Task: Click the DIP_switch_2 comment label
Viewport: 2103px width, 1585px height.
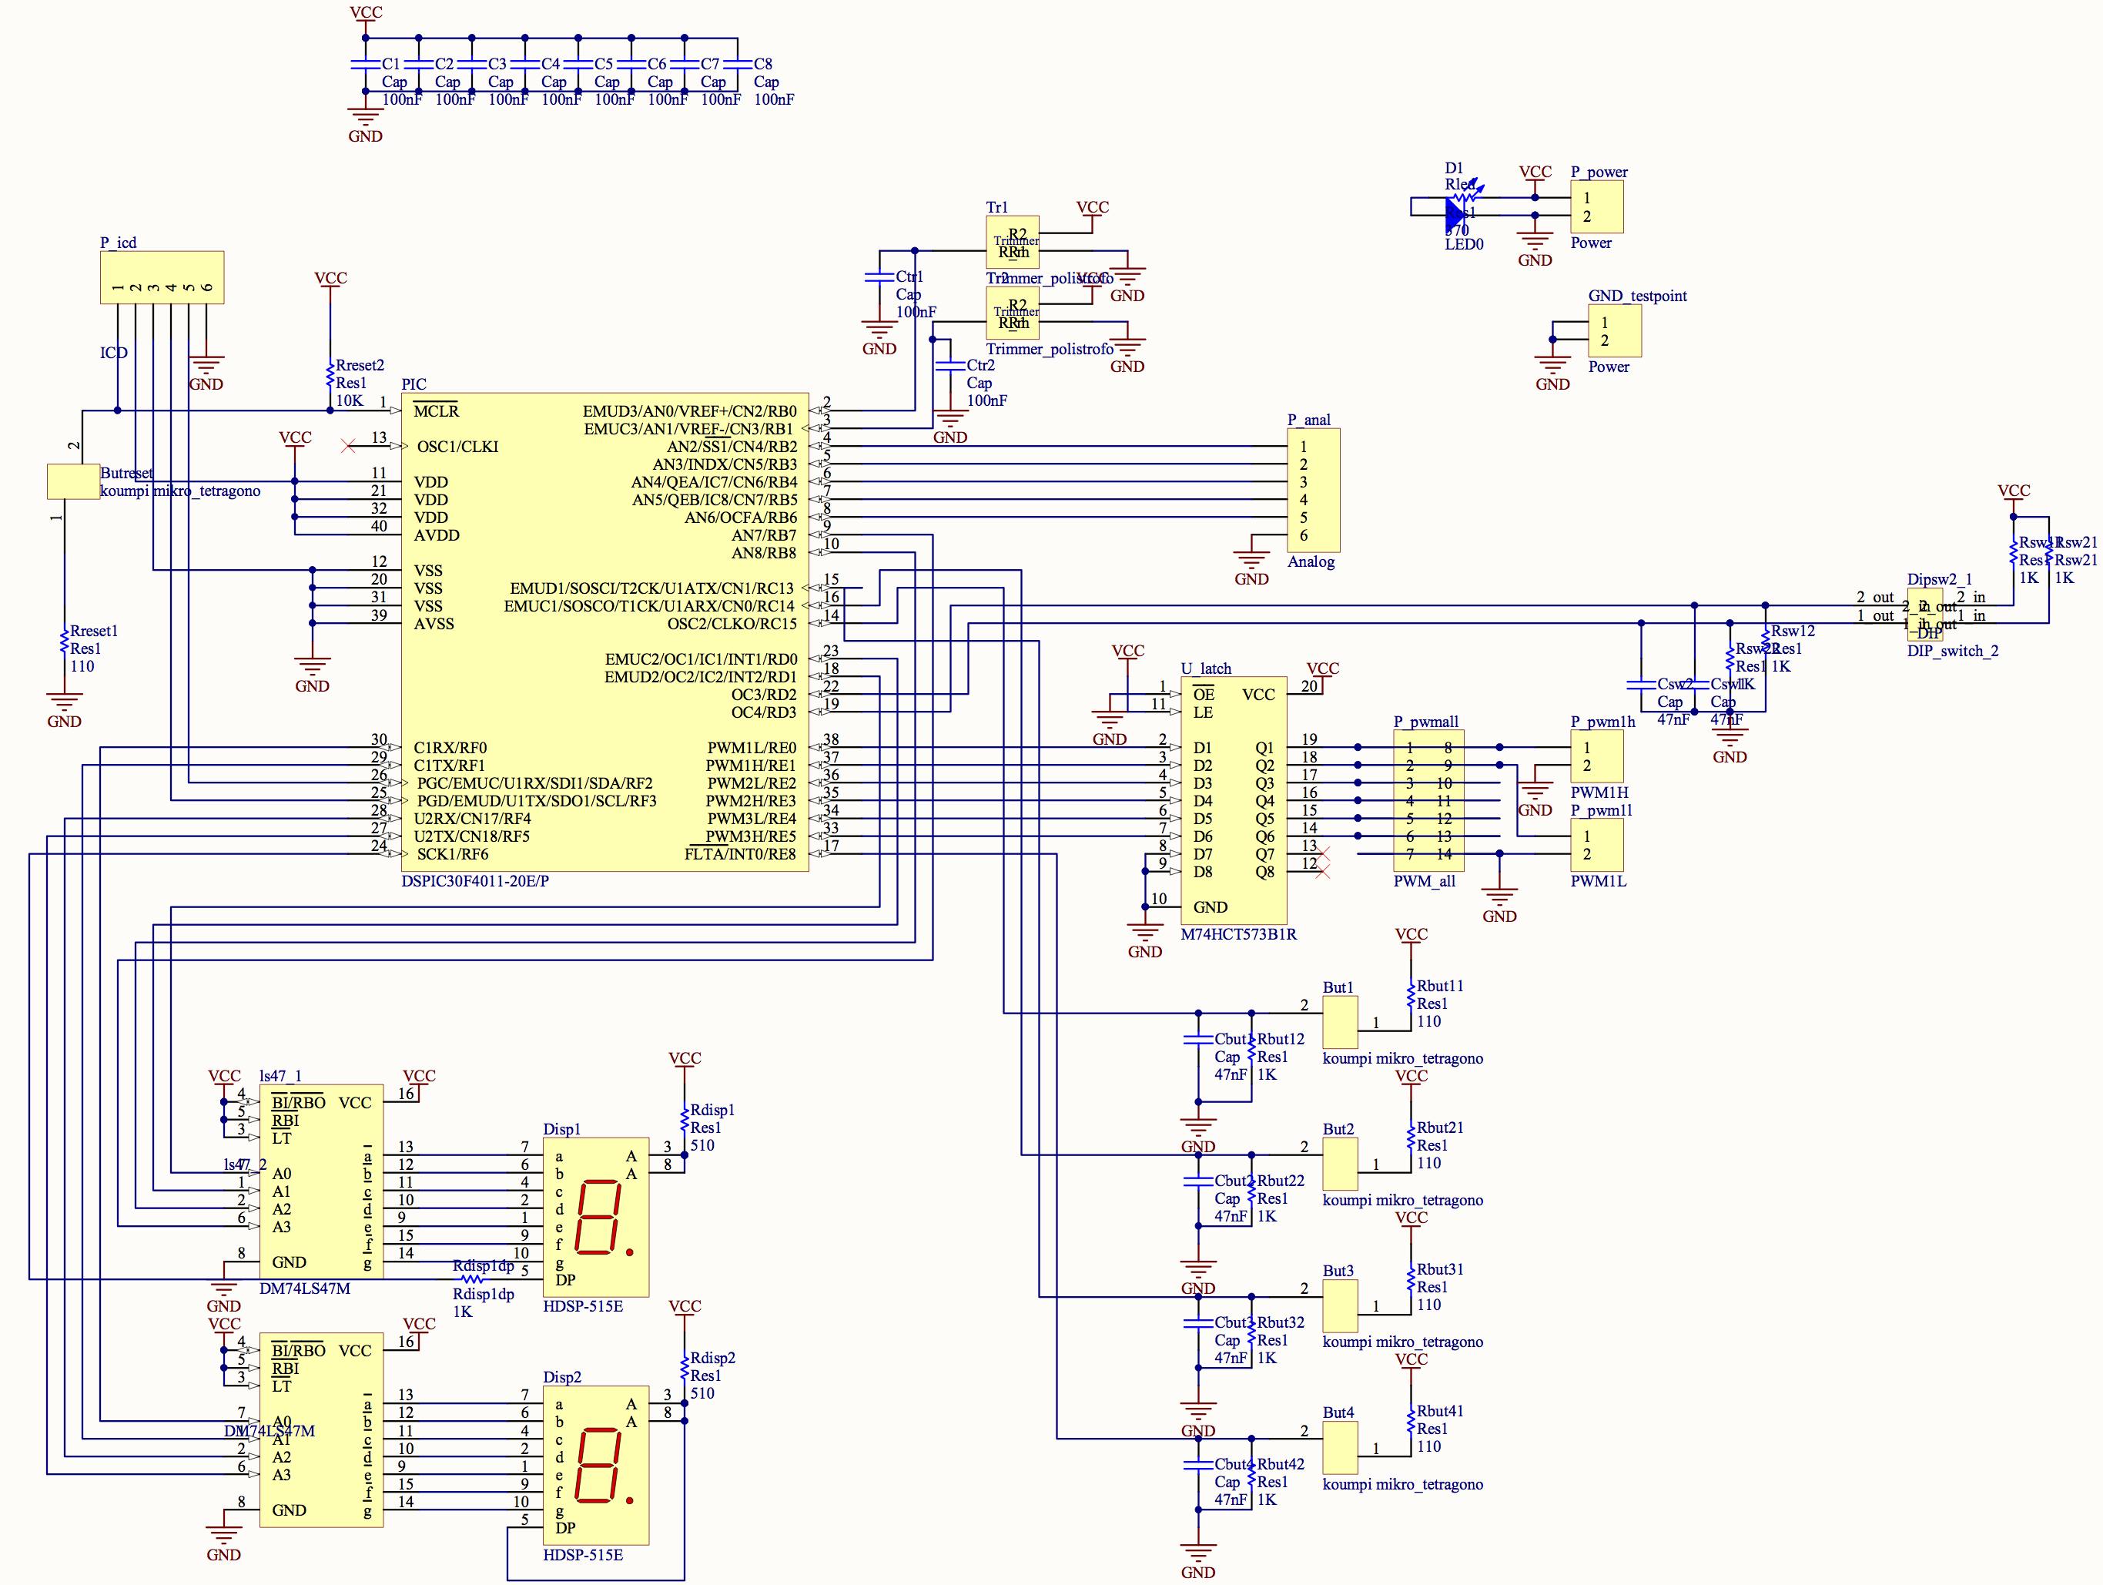Action: click(1953, 652)
